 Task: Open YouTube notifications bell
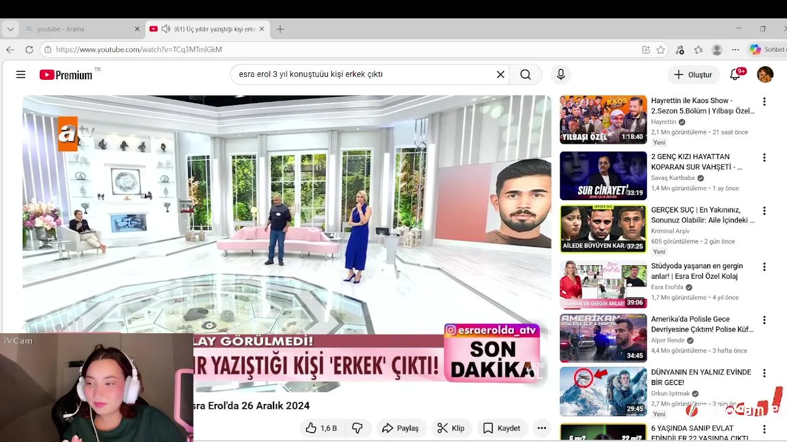tap(735, 74)
